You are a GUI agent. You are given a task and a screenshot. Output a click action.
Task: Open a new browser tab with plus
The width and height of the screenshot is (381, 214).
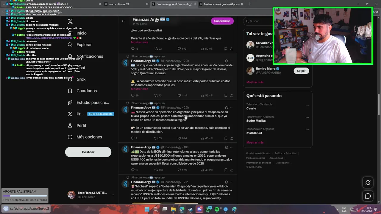pyautogui.click(x=249, y=4)
